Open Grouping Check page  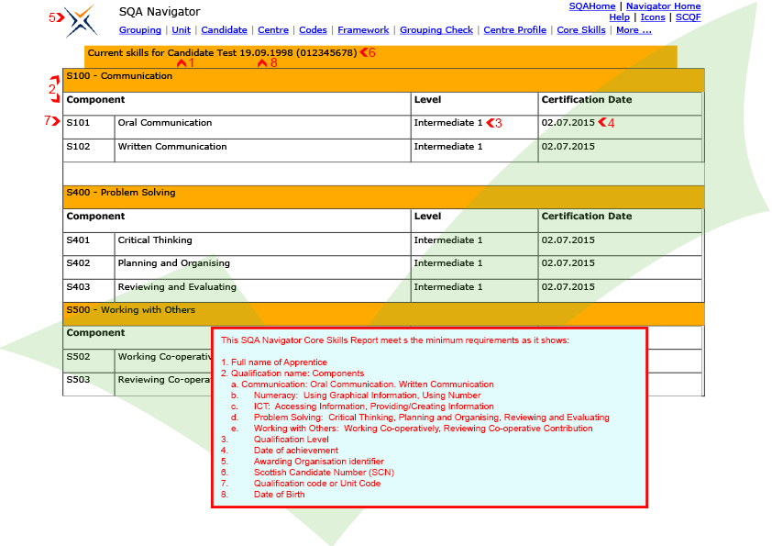(436, 30)
